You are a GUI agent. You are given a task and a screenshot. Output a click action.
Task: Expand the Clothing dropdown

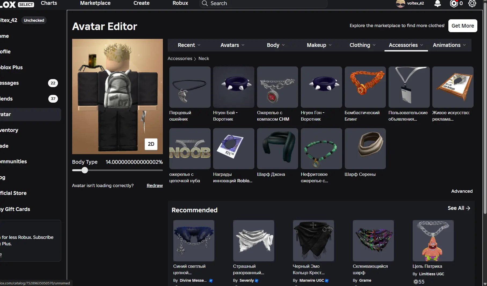(362, 45)
